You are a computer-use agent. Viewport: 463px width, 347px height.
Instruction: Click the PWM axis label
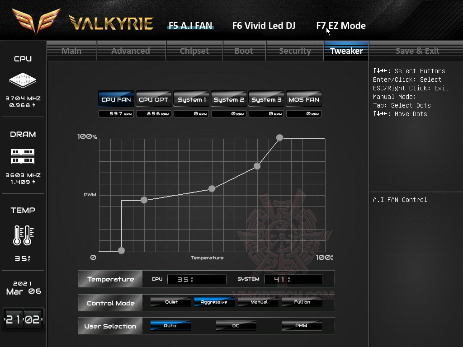click(x=90, y=194)
